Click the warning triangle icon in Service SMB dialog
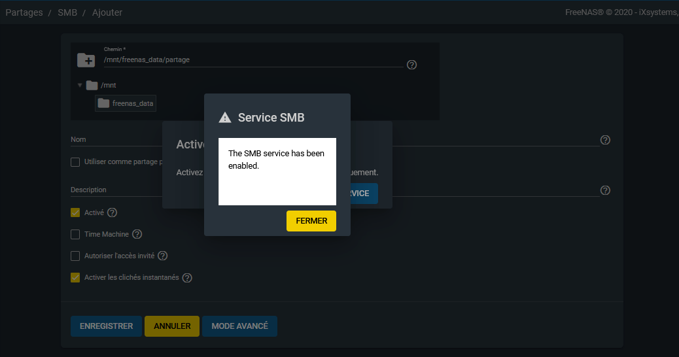This screenshot has width=679, height=357. (x=225, y=118)
